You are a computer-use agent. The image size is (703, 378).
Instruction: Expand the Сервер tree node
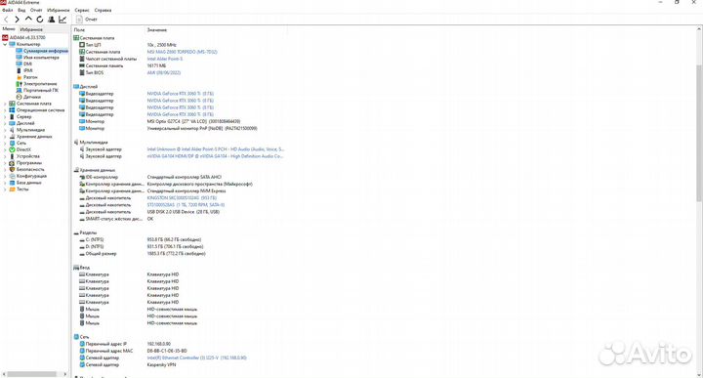(5, 116)
